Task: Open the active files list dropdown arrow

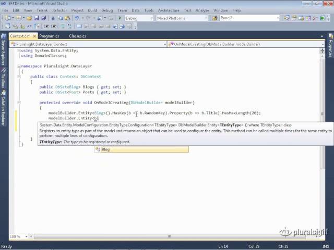Action: click(x=321, y=36)
